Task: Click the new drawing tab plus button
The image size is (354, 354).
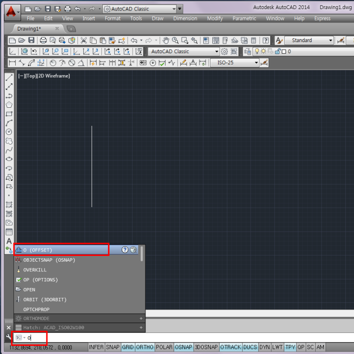Action: tap(71, 29)
